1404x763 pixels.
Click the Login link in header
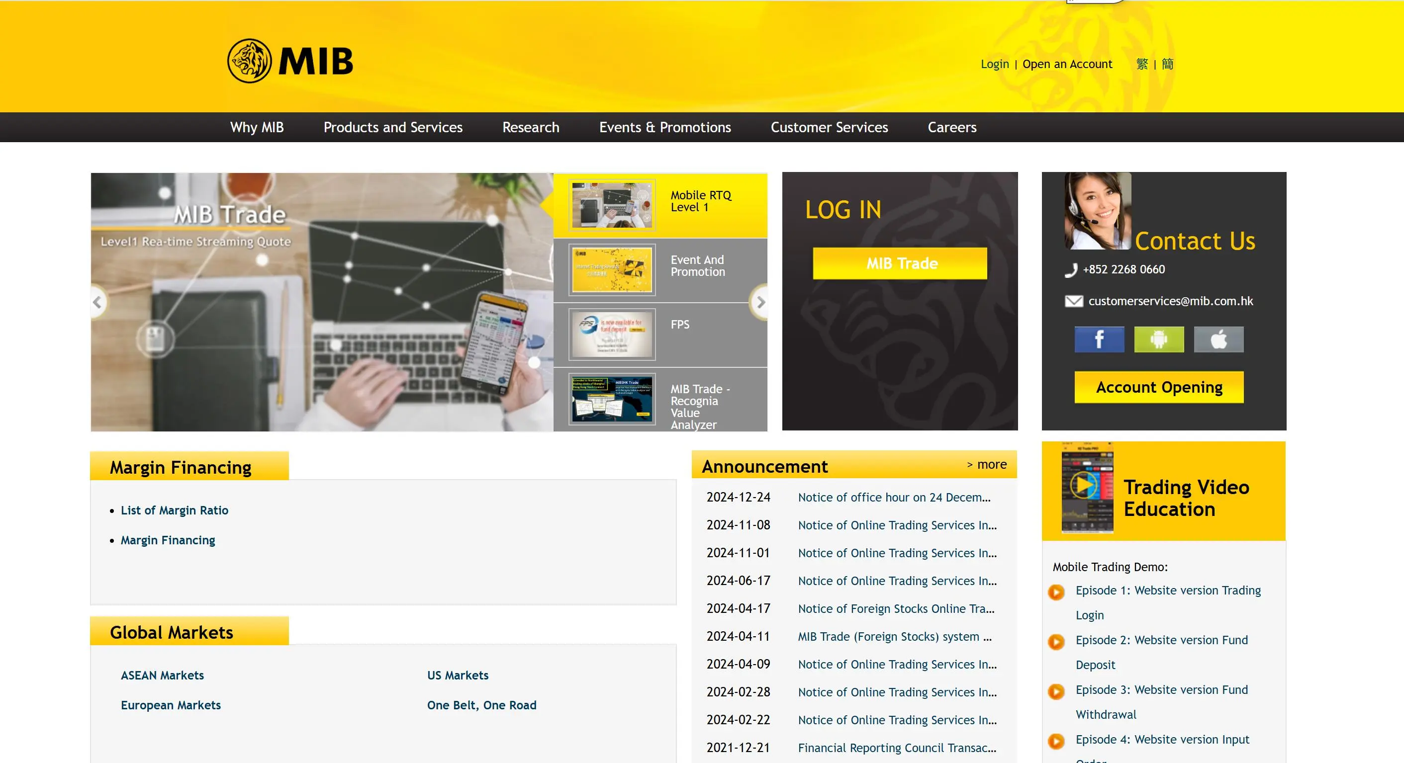(995, 64)
